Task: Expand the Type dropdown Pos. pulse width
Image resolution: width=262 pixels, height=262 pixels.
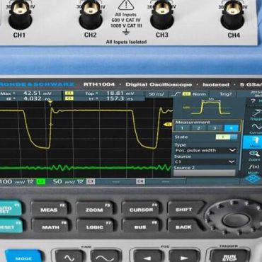Action: (x=205, y=150)
